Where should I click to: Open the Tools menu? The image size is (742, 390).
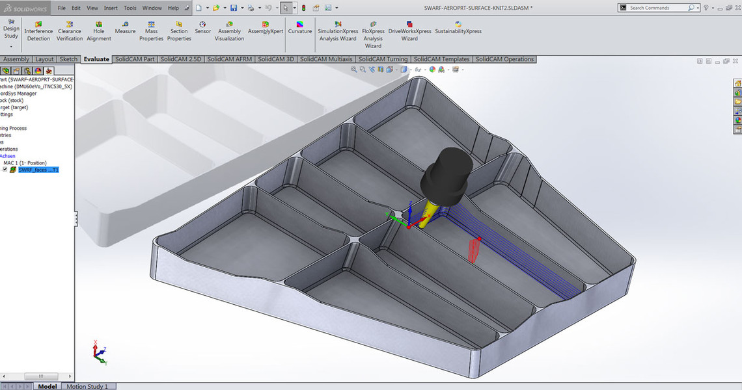pyautogui.click(x=130, y=8)
